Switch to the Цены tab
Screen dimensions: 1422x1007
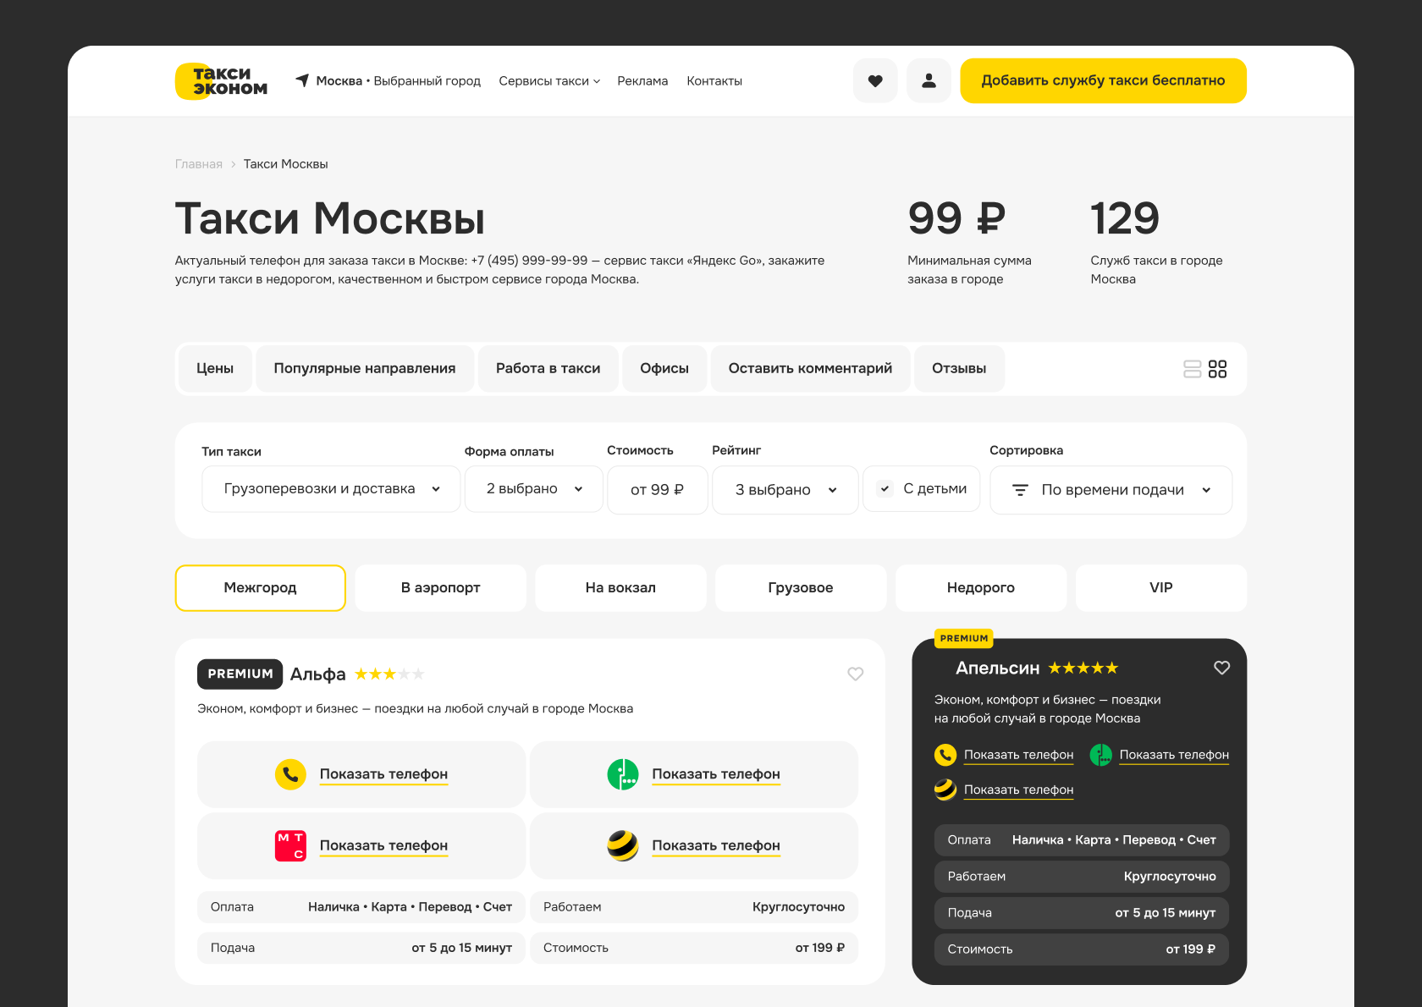coord(215,369)
